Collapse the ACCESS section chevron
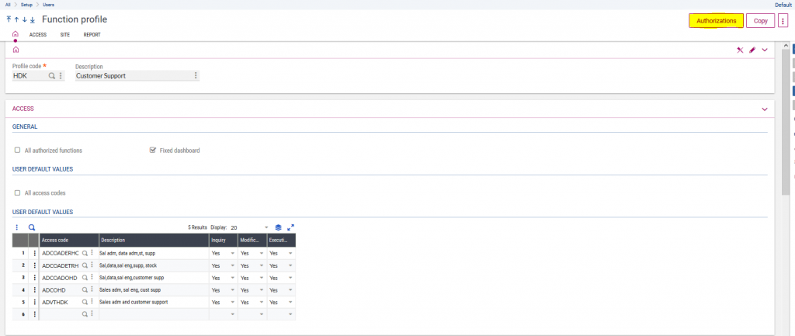 coord(765,109)
